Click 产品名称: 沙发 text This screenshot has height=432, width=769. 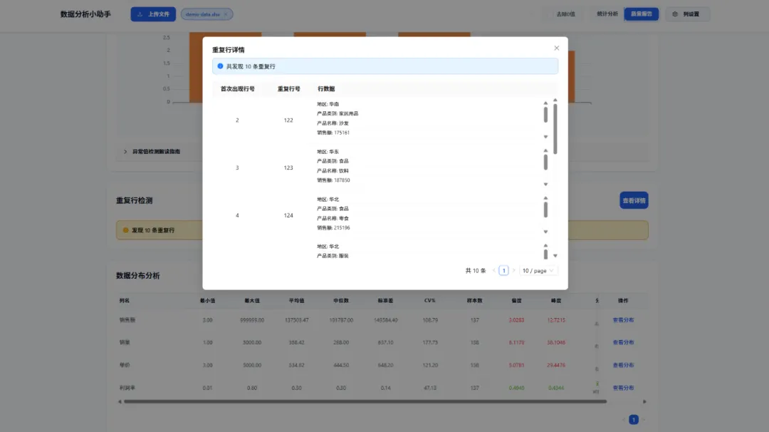[x=333, y=123]
